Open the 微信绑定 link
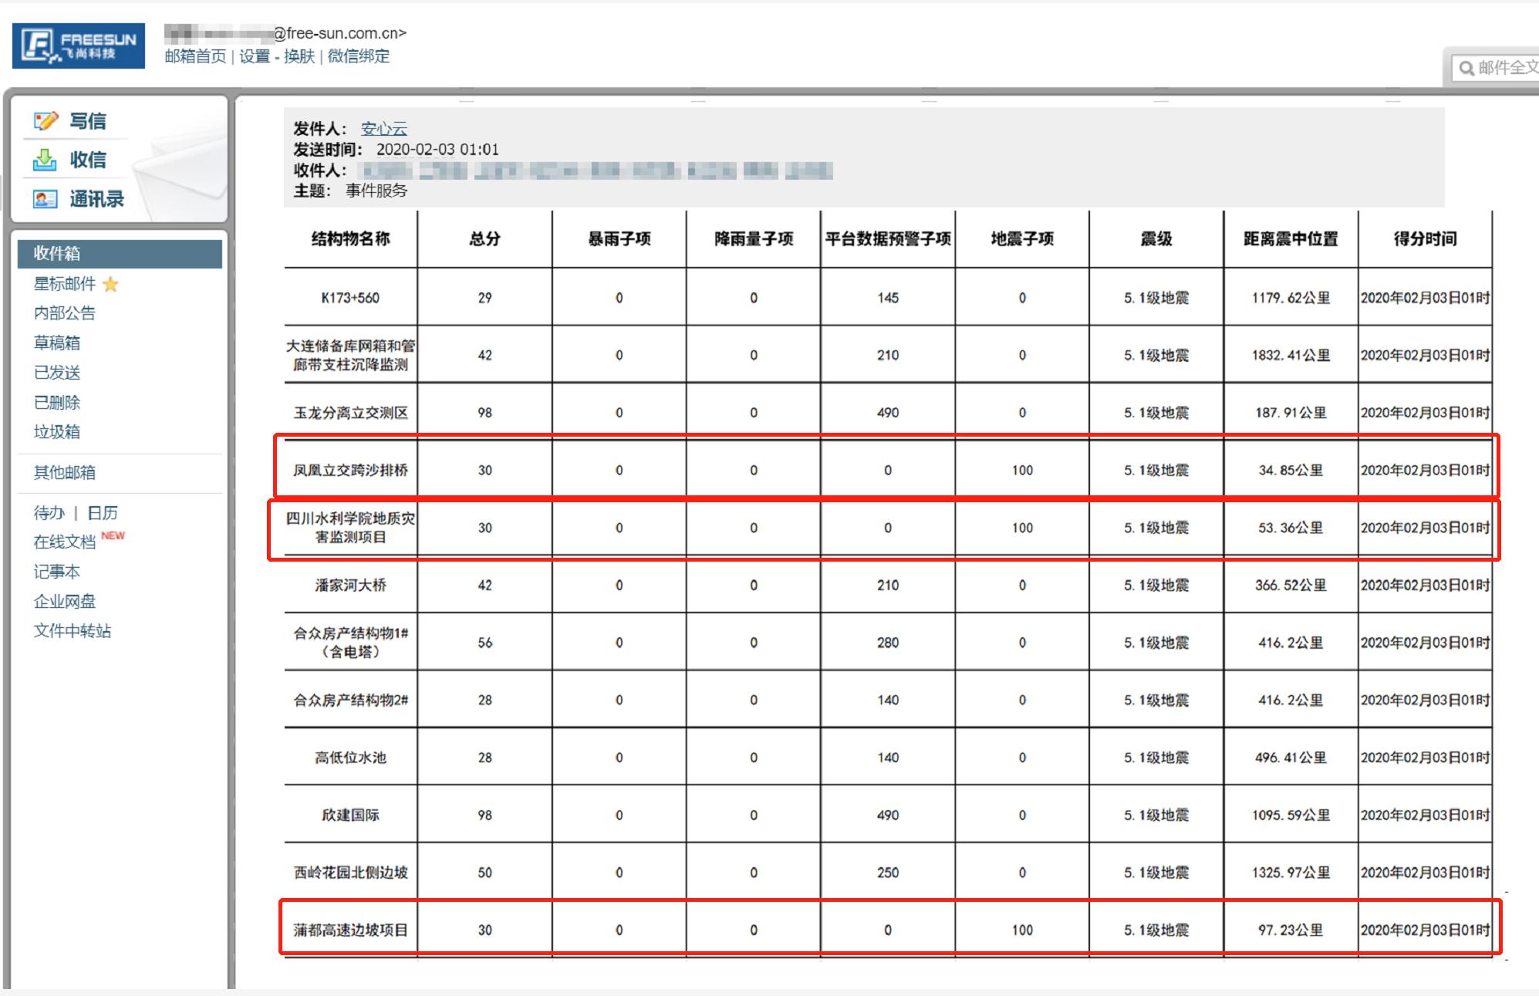This screenshot has width=1539, height=996. click(359, 56)
